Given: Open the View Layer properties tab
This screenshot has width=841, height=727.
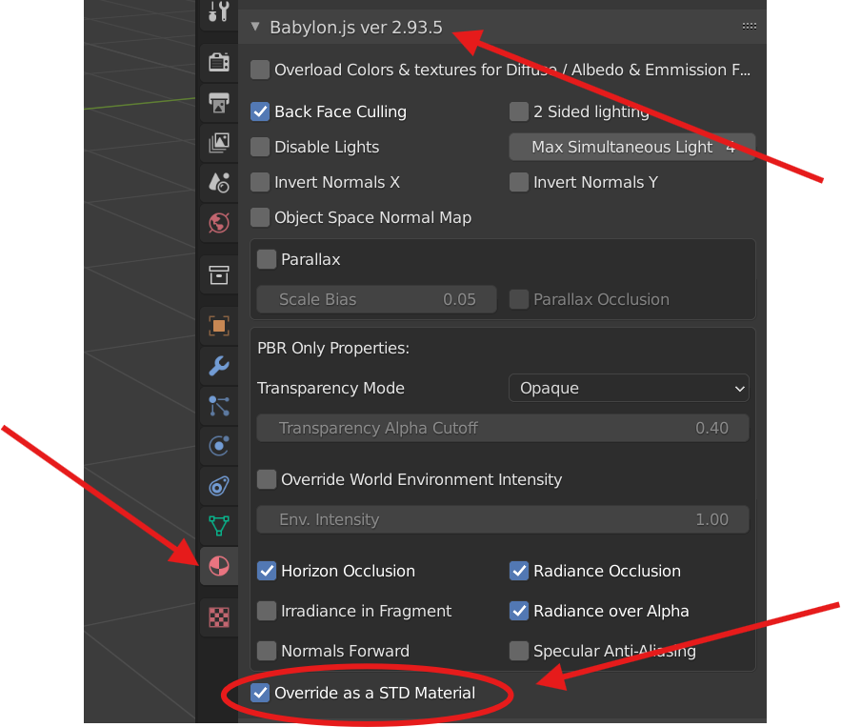Looking at the screenshot, I should [x=219, y=143].
